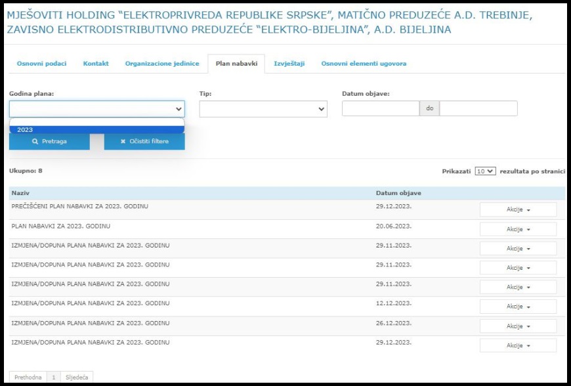571x386 pixels.
Task: Click the Naziv column header
Action: [x=20, y=193]
